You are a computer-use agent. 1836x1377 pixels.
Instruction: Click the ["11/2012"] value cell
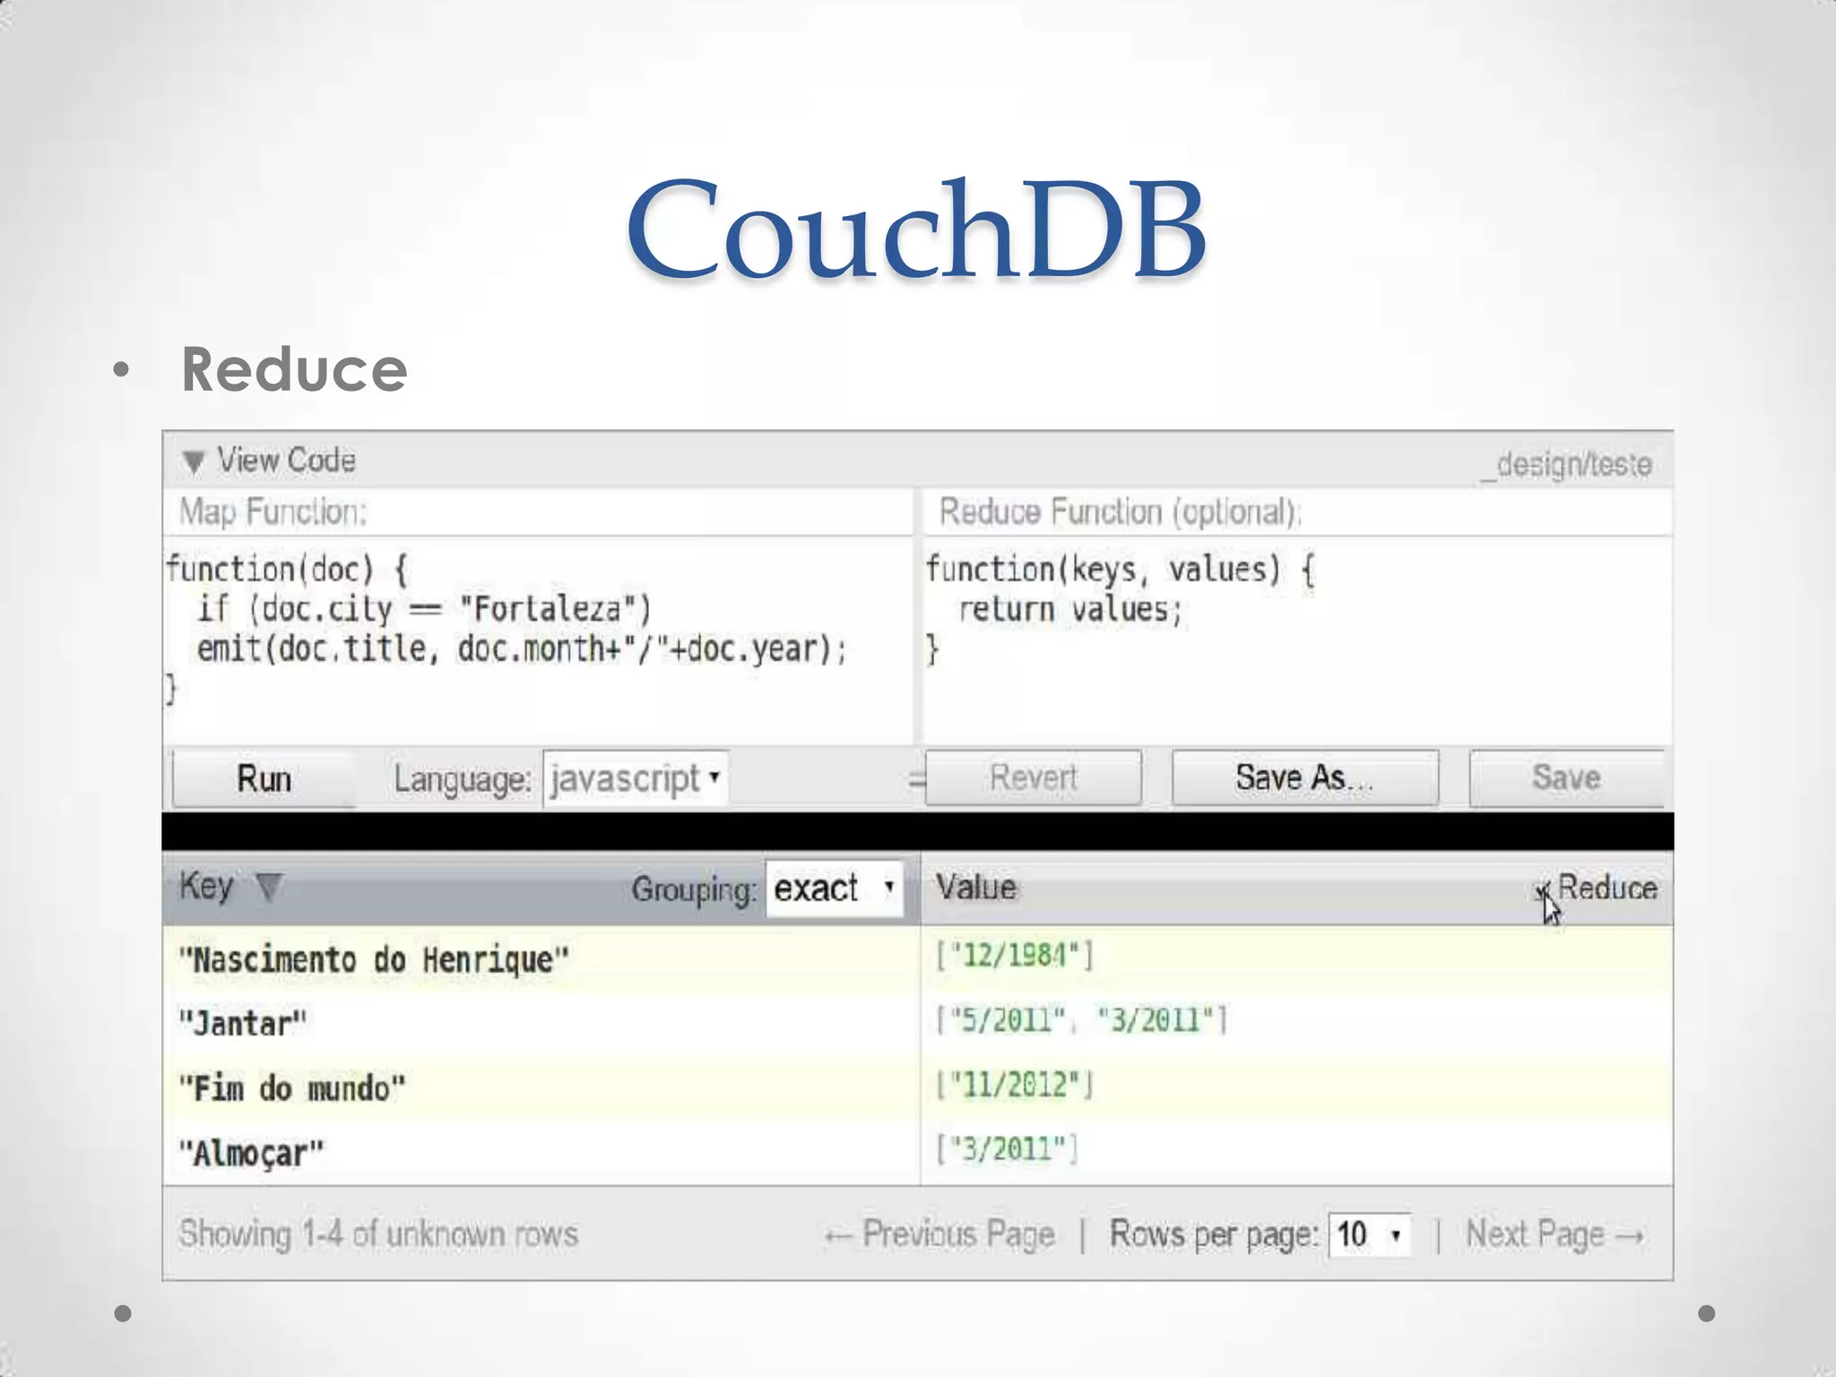point(1014,1085)
